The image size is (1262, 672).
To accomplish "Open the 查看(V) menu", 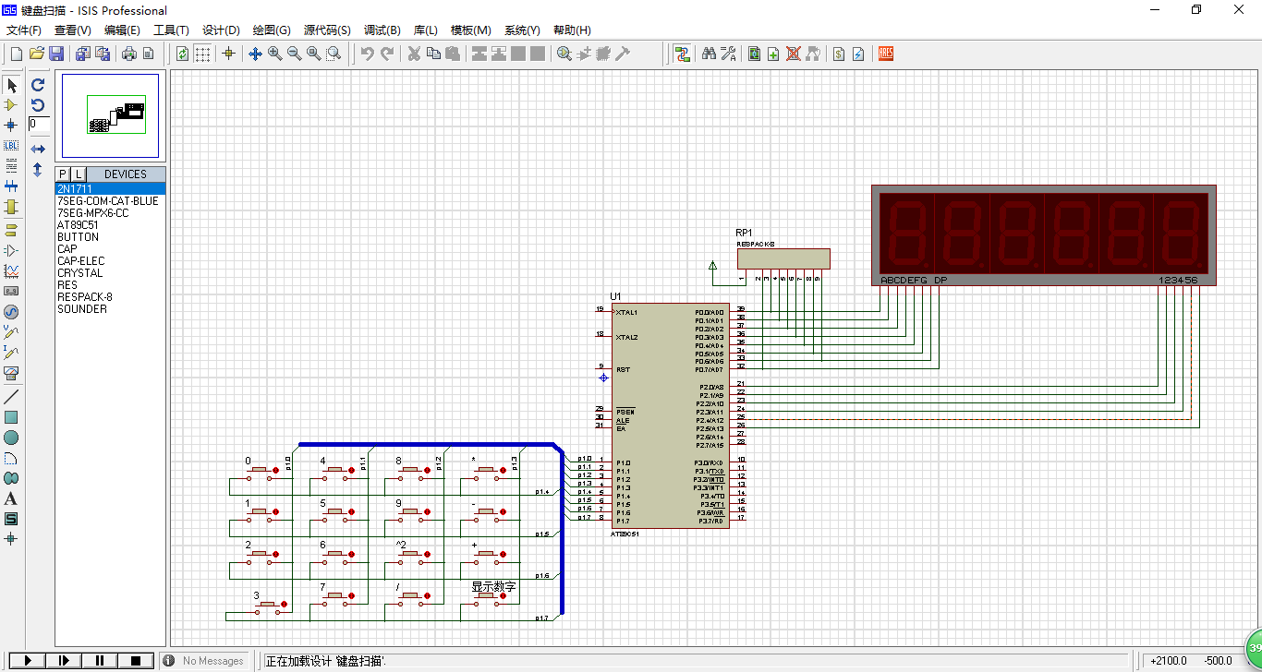I will pos(73,30).
